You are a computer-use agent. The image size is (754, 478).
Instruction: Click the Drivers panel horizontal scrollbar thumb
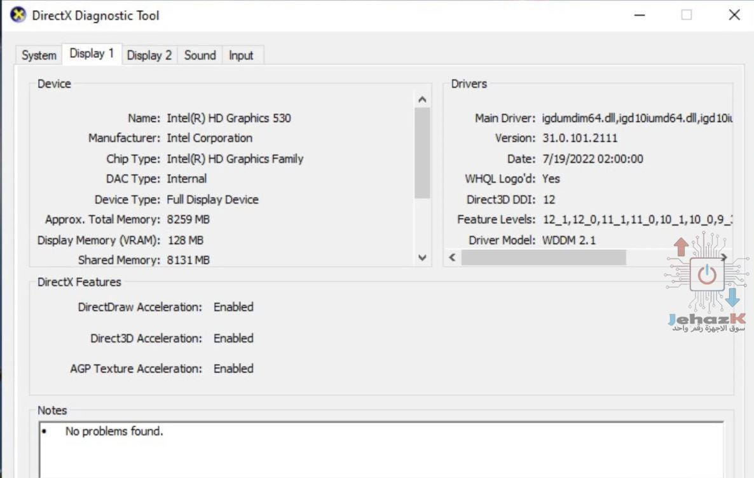pos(544,257)
